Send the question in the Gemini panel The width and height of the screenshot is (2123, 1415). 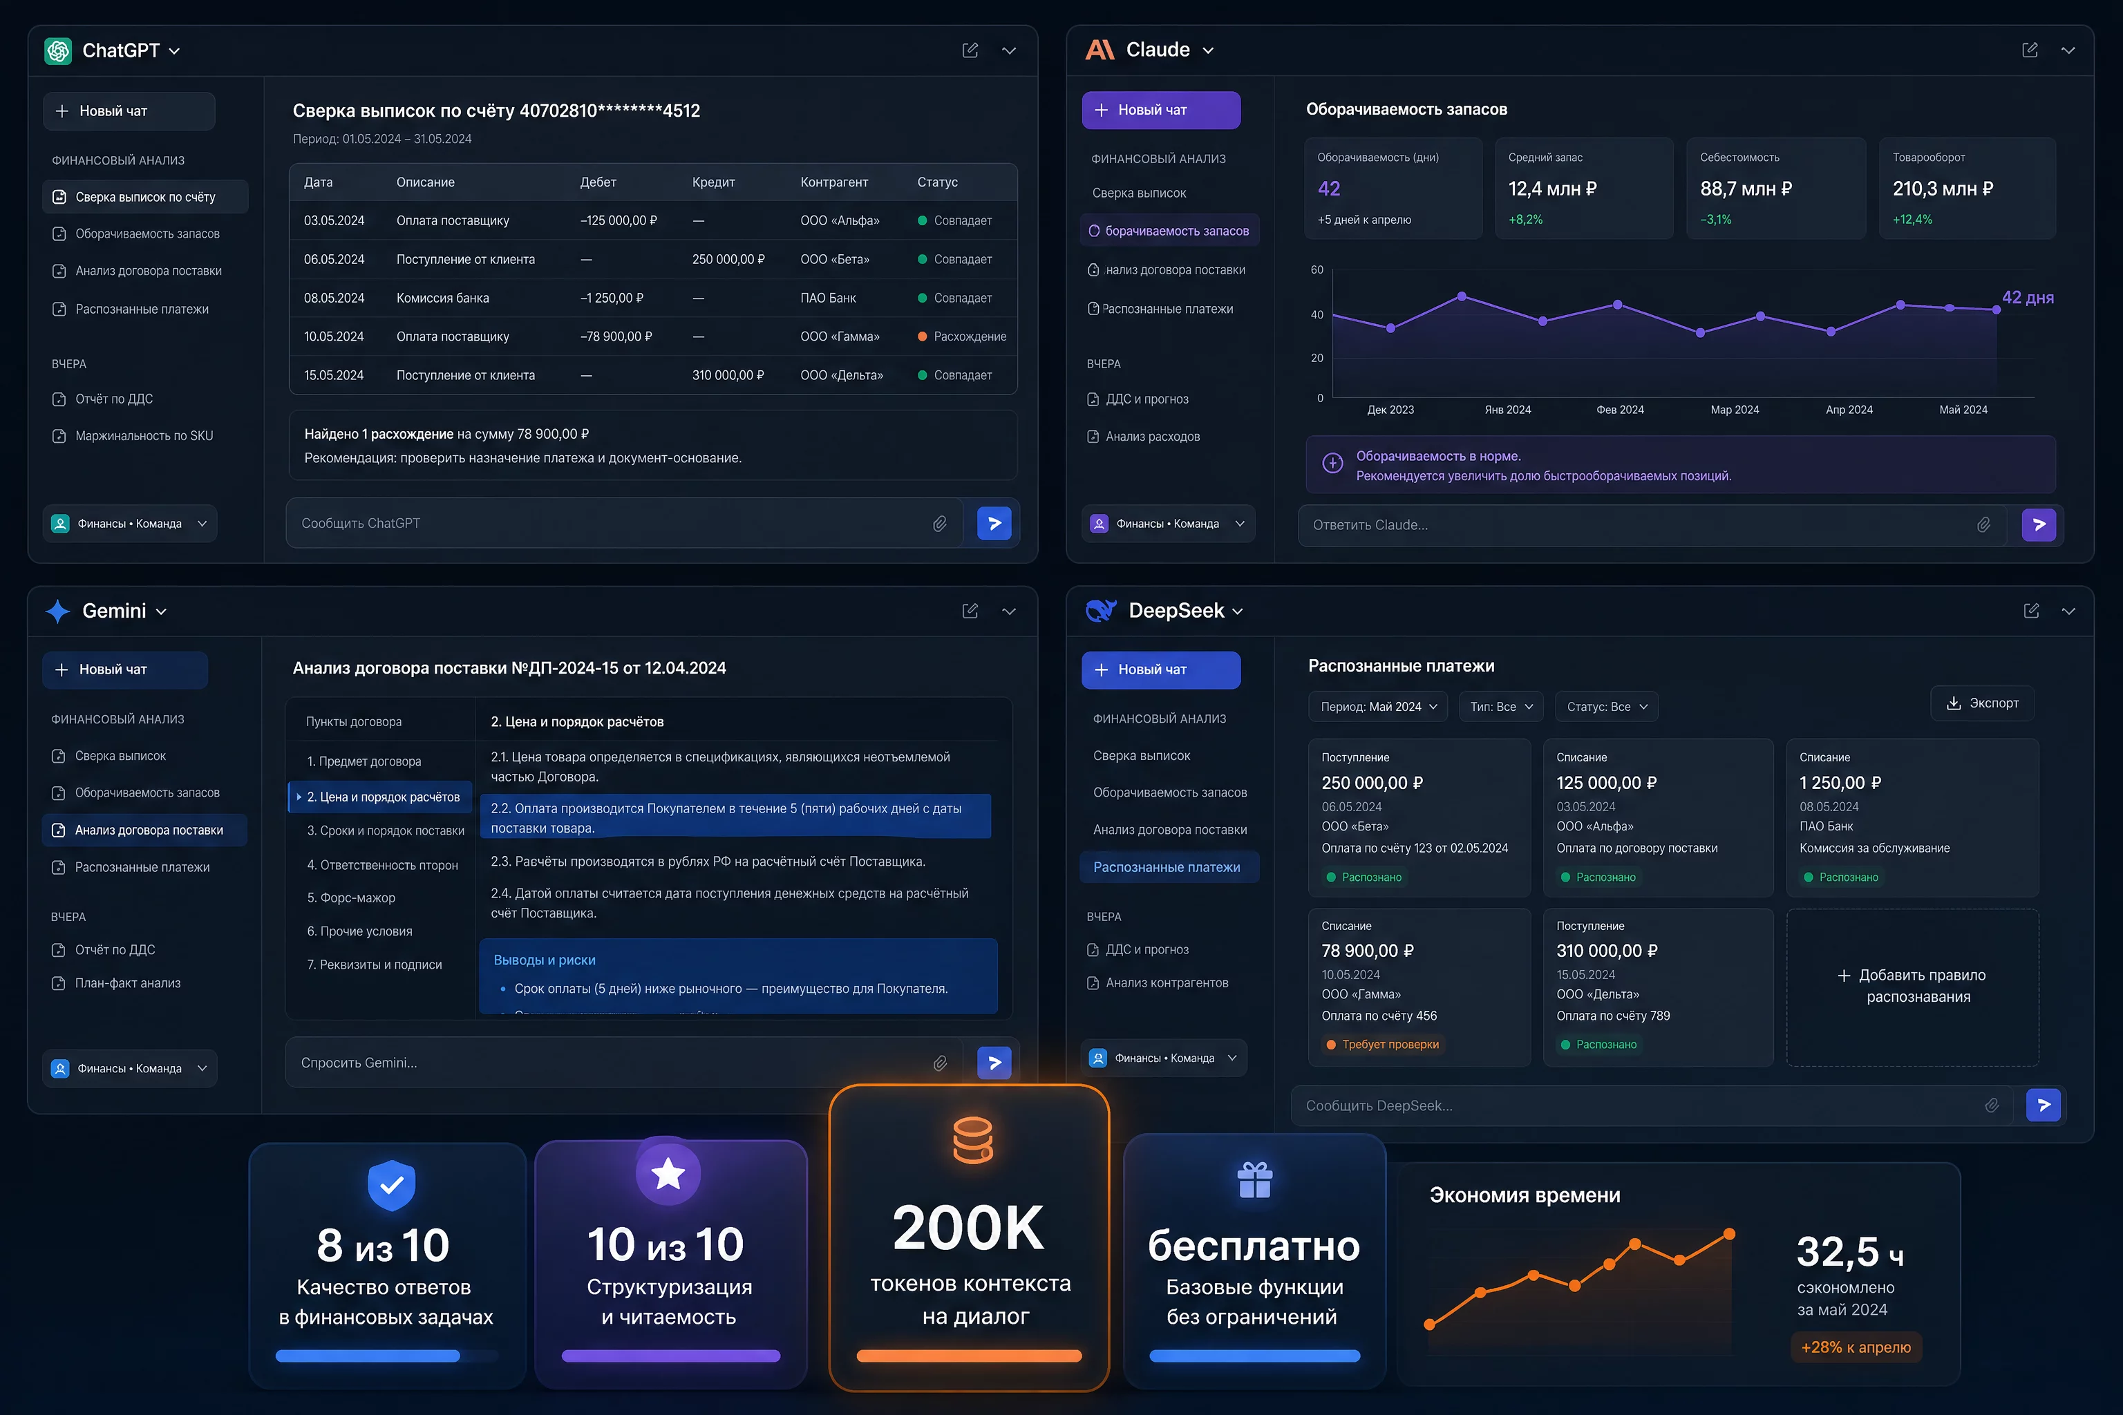pos(994,1063)
